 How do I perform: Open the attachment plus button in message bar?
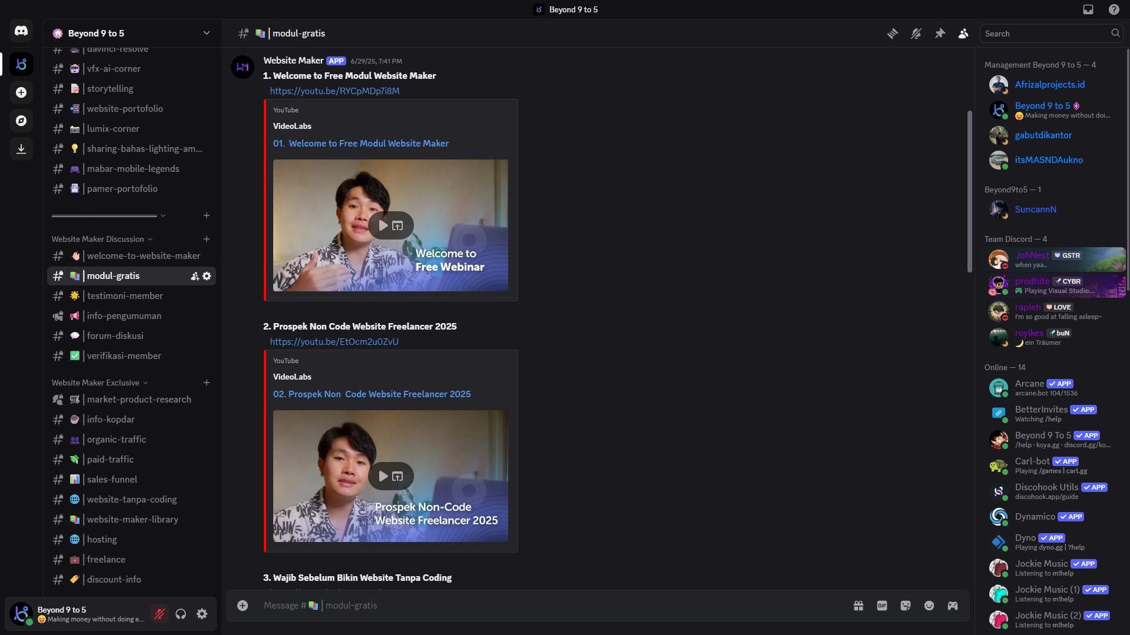pos(243,606)
